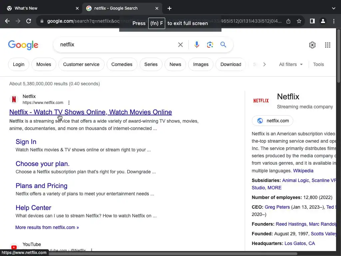Image resolution: width=341 pixels, height=256 pixels.
Task: Switch to News results
Action: click(175, 64)
